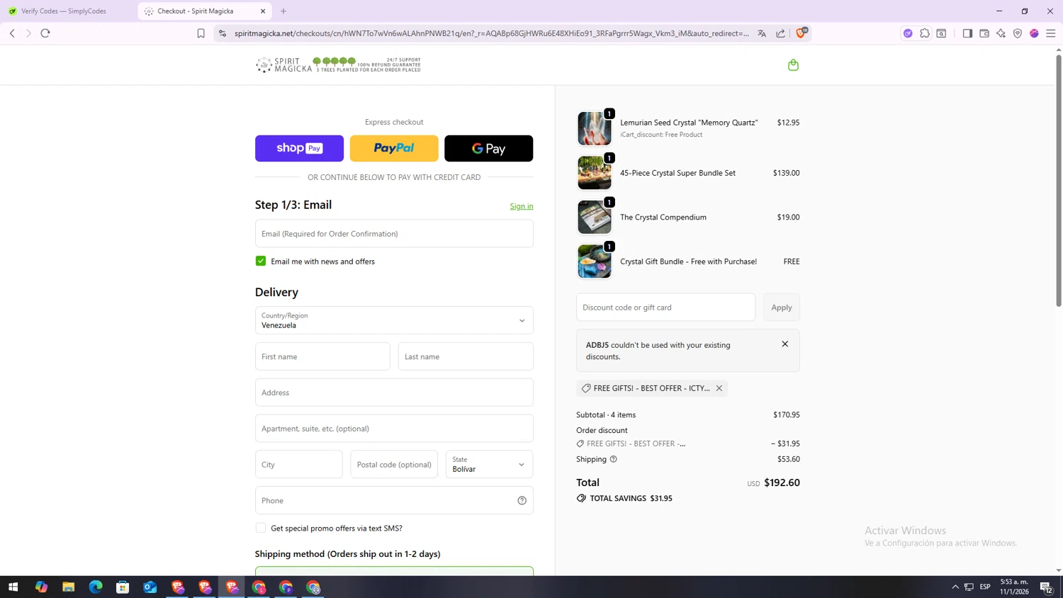Viewport: 1063px width, 598px height.
Task: Remove the FREE GIFTS discount tag
Action: click(x=719, y=388)
